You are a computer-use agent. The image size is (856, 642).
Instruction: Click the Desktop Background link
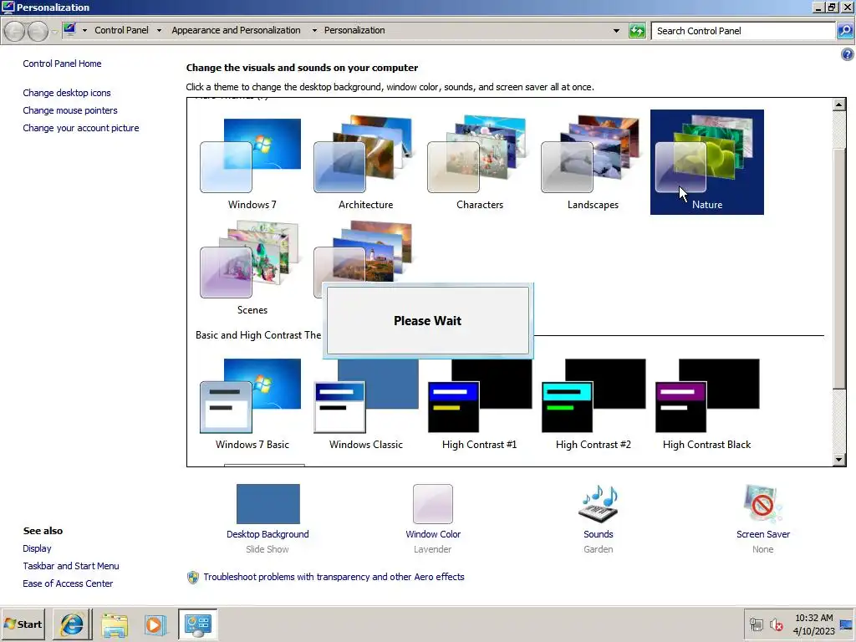click(x=267, y=534)
